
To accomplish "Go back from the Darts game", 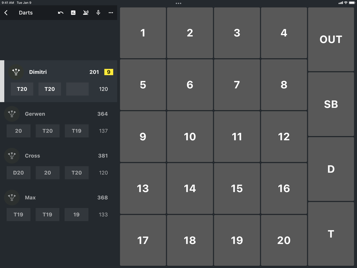I will click(x=6, y=13).
